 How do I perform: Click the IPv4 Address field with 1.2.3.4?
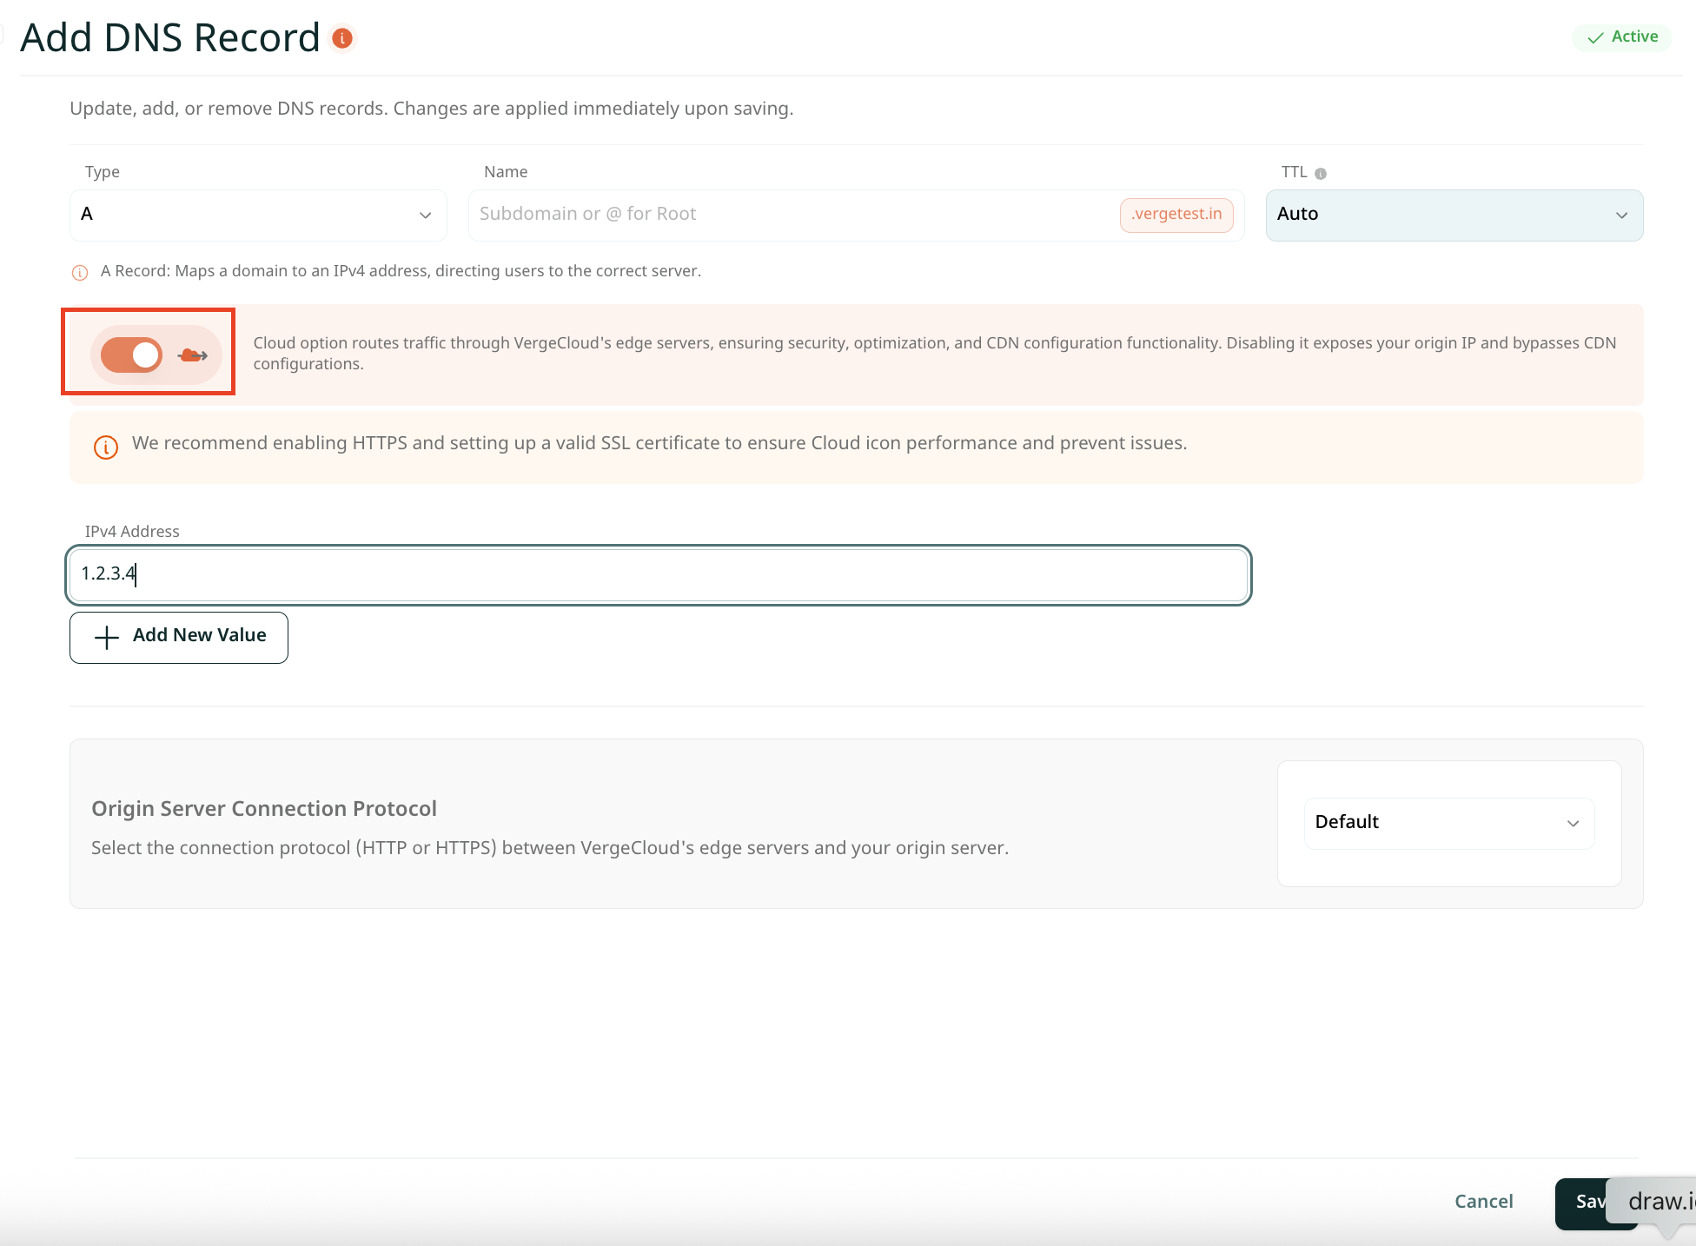658,574
